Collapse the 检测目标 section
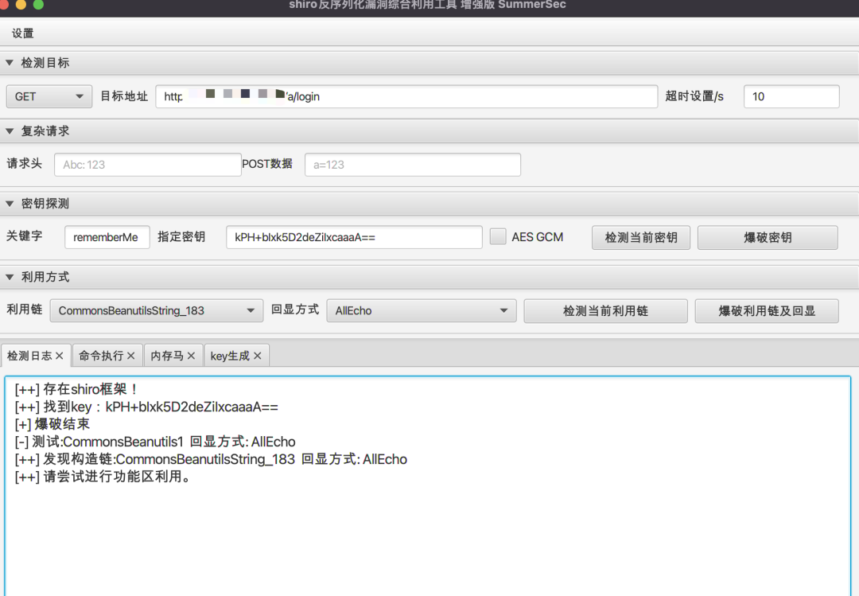Screen dimensions: 859x596 coord(10,63)
